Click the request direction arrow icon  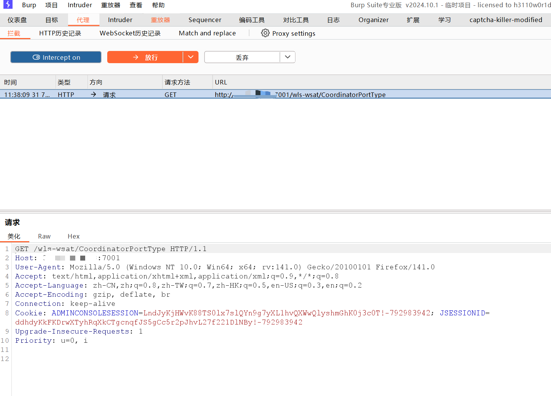[94, 94]
